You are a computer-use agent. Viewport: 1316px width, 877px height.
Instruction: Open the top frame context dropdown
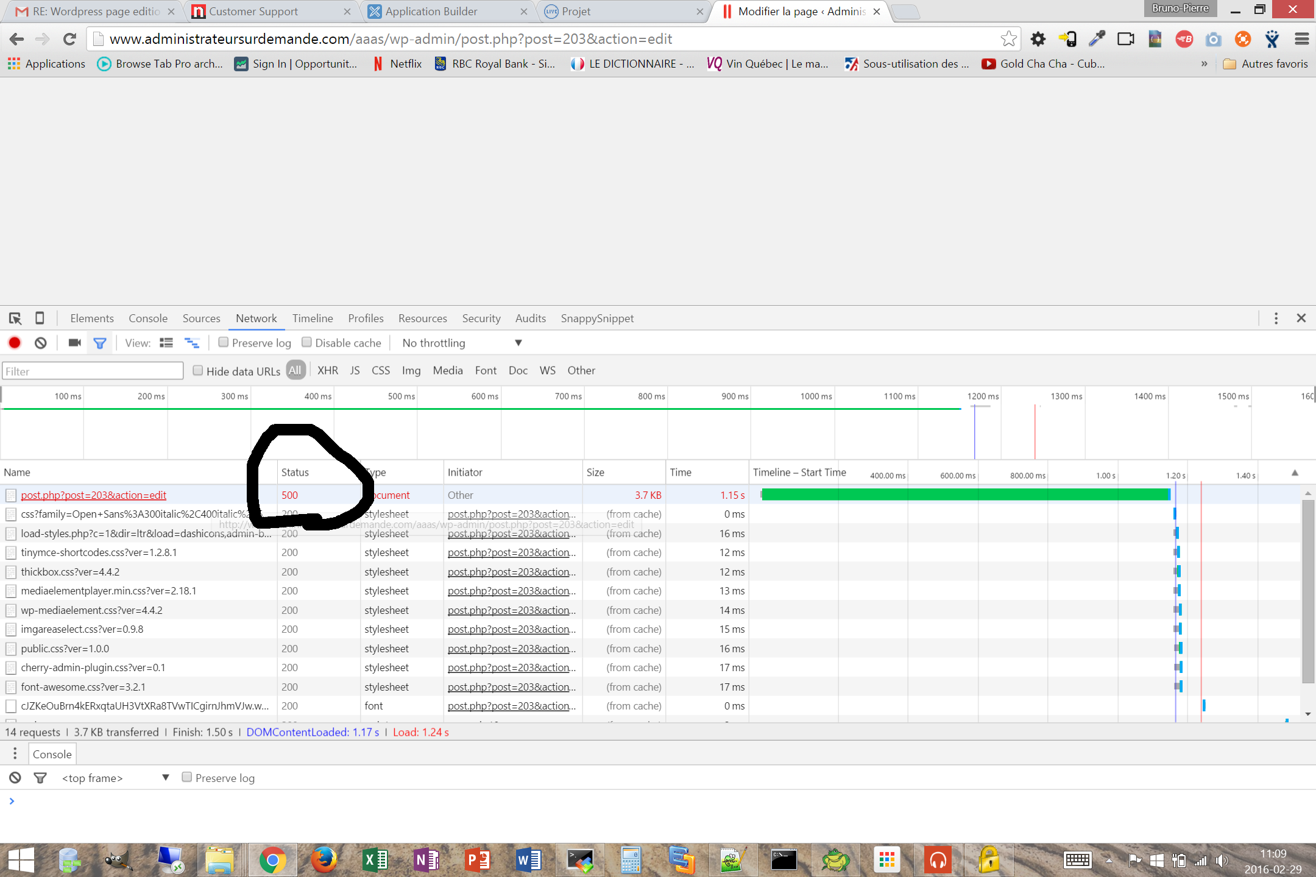click(115, 778)
